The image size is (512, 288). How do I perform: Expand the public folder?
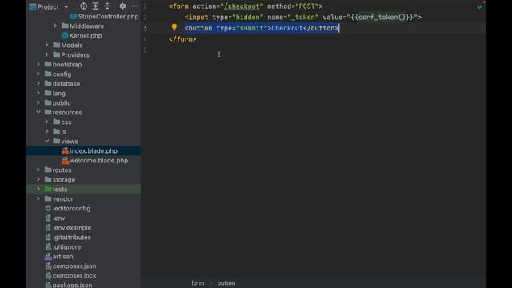(x=38, y=102)
